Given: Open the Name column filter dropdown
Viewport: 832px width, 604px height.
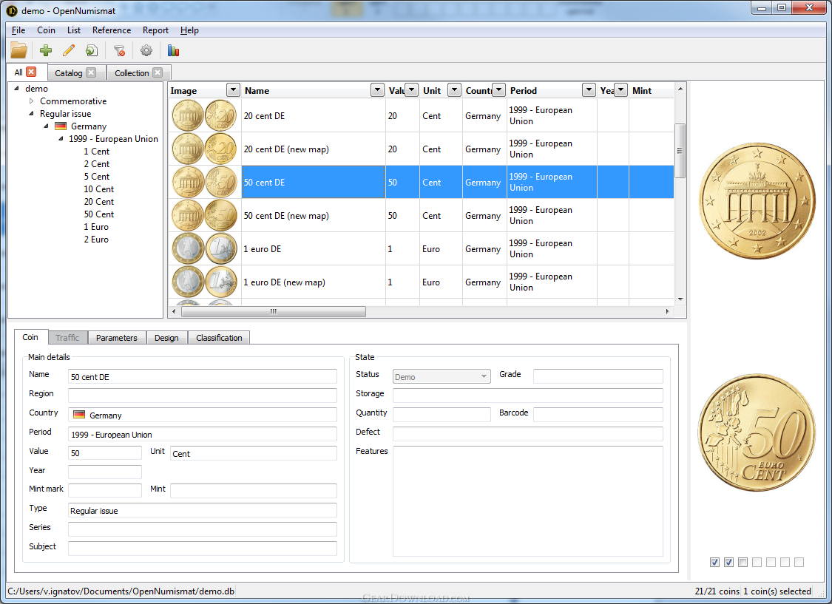Looking at the screenshot, I should (x=377, y=90).
